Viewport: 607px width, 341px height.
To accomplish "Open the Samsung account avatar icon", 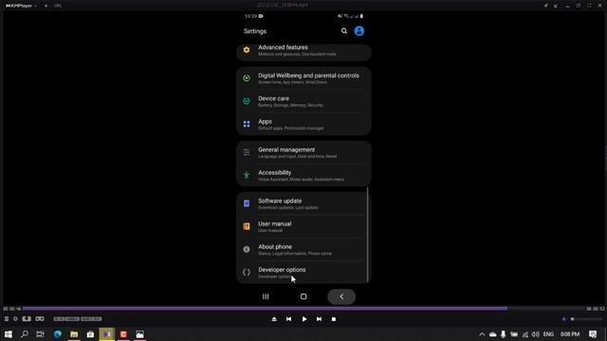I will pyautogui.click(x=359, y=31).
